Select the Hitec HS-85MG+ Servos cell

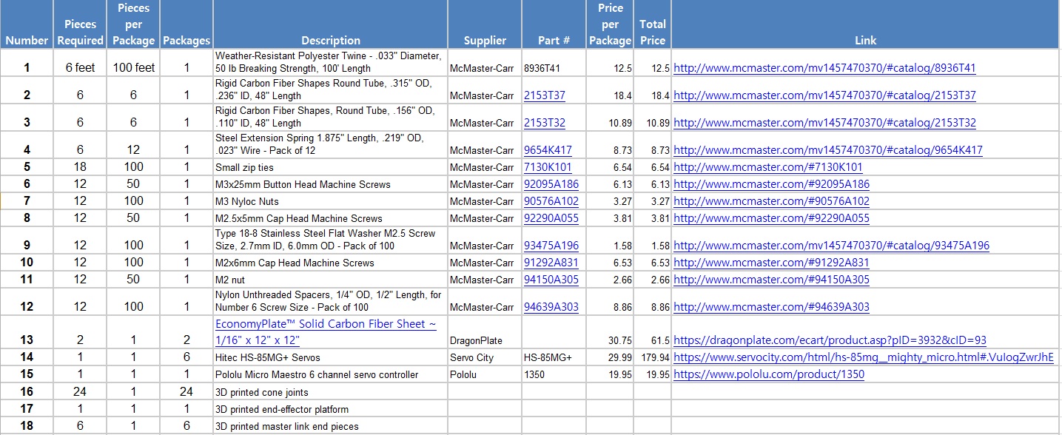(330, 357)
